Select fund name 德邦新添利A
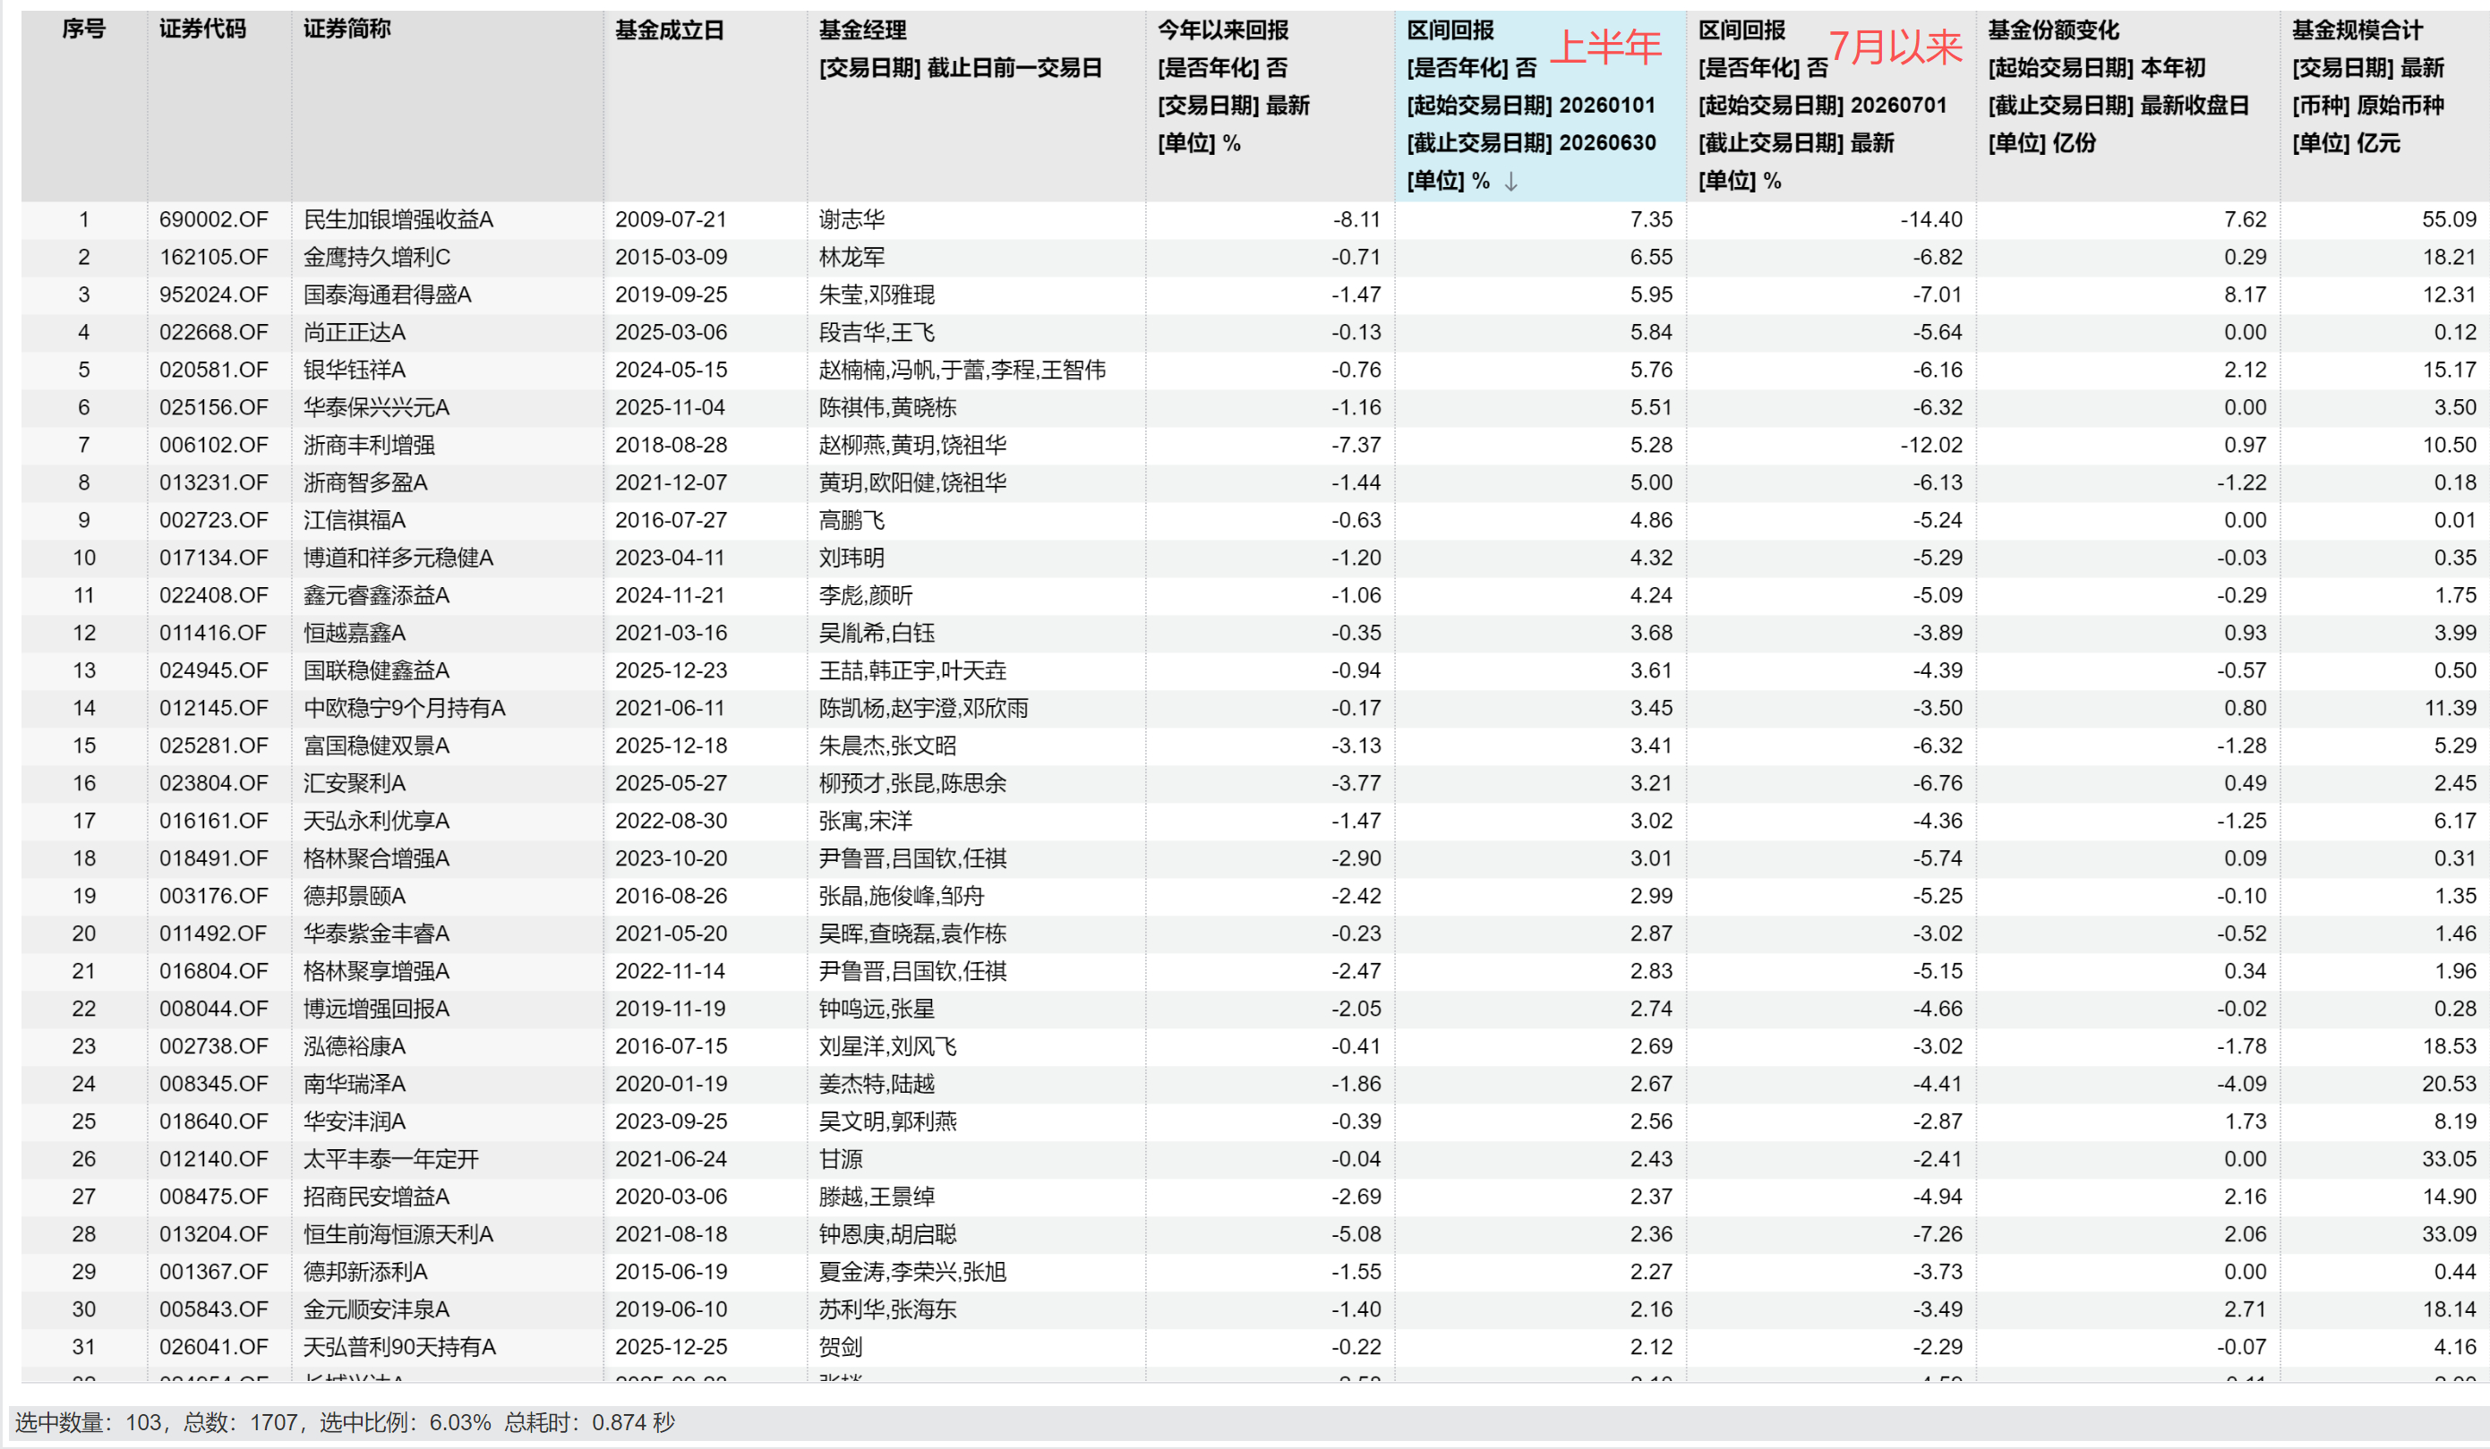Screen dimensions: 2490x1449 [365, 1270]
